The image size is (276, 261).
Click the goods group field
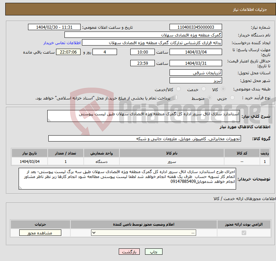145,139
